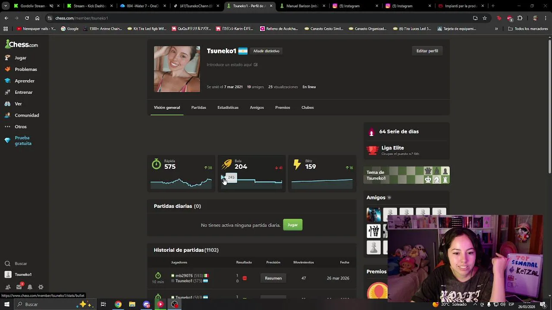Select the Visión general tab
Screen dimensions: 552x310
pyautogui.click(x=167, y=108)
